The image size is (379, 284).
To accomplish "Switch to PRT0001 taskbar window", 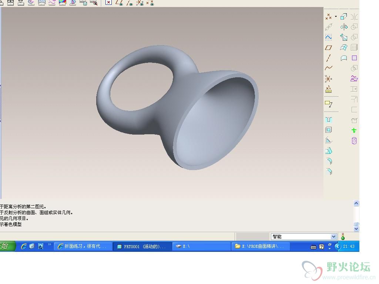I will (x=142, y=246).
